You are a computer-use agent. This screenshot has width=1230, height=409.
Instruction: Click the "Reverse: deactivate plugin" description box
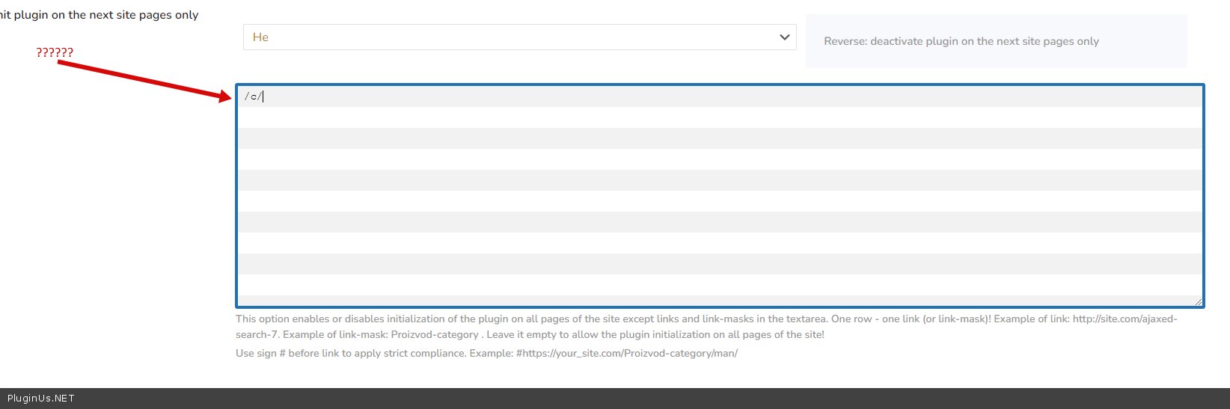996,41
